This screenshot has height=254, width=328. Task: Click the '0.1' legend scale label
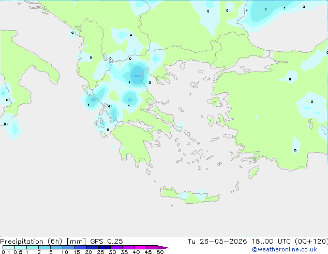click(6, 252)
